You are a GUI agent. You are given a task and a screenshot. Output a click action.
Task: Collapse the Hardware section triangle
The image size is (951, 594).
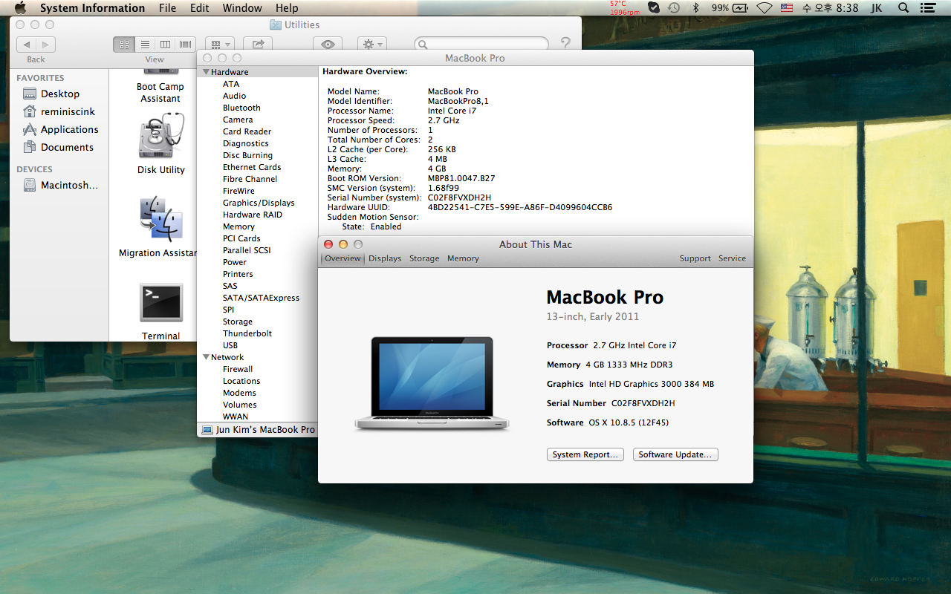pyautogui.click(x=206, y=72)
